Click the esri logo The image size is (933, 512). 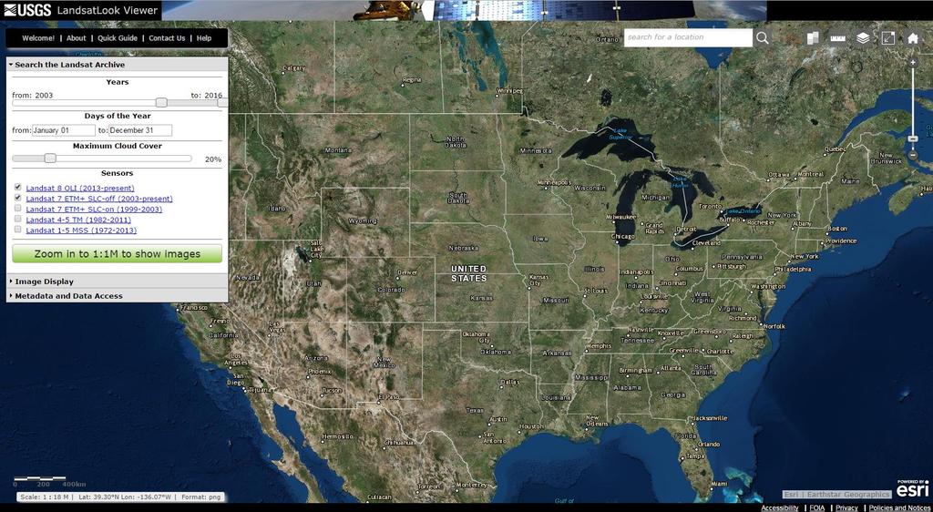point(913,488)
